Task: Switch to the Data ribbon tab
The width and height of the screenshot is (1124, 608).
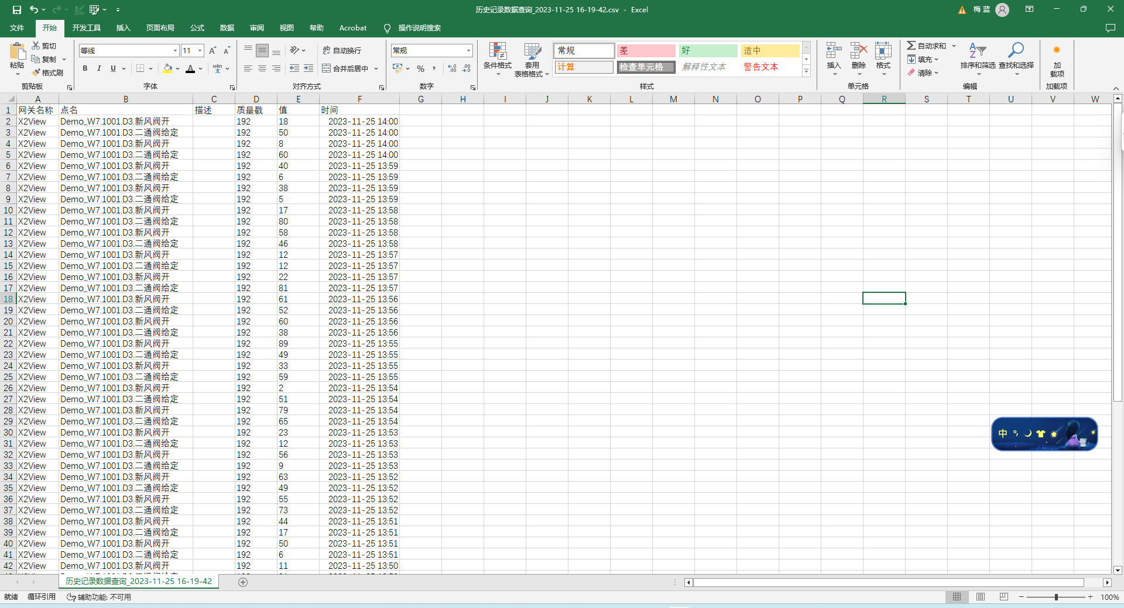Action: click(227, 28)
